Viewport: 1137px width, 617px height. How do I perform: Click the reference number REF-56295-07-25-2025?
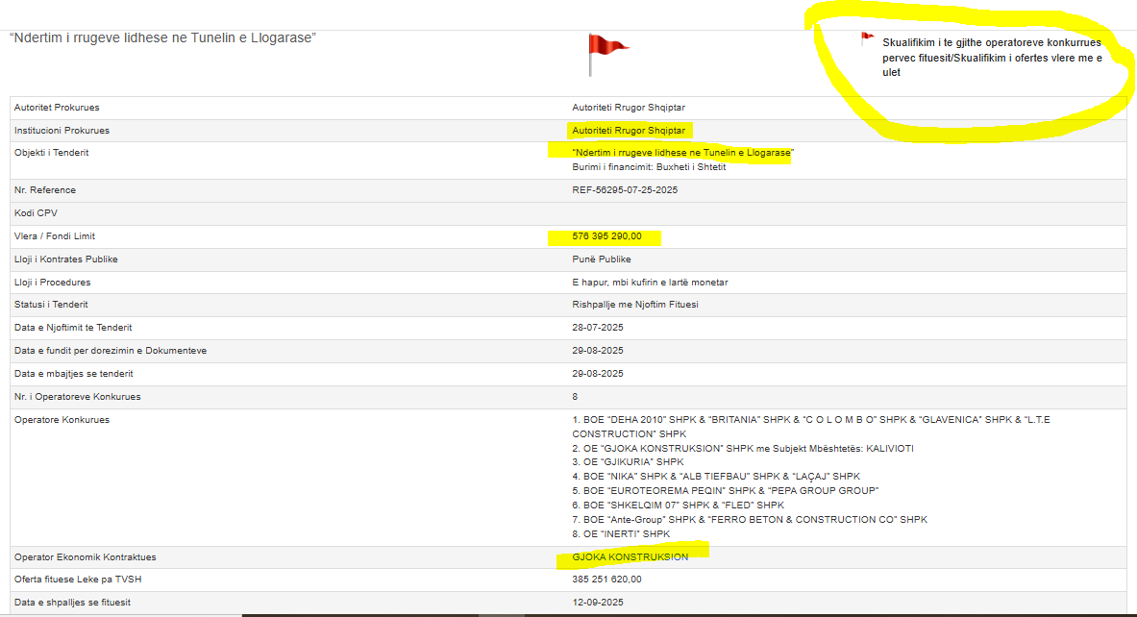(x=625, y=190)
